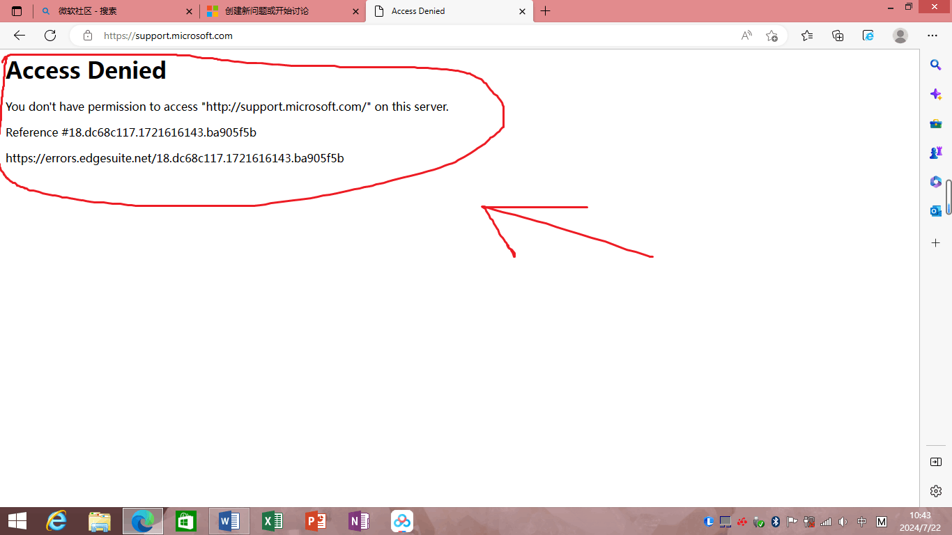Open the user profile menu

(x=900, y=36)
